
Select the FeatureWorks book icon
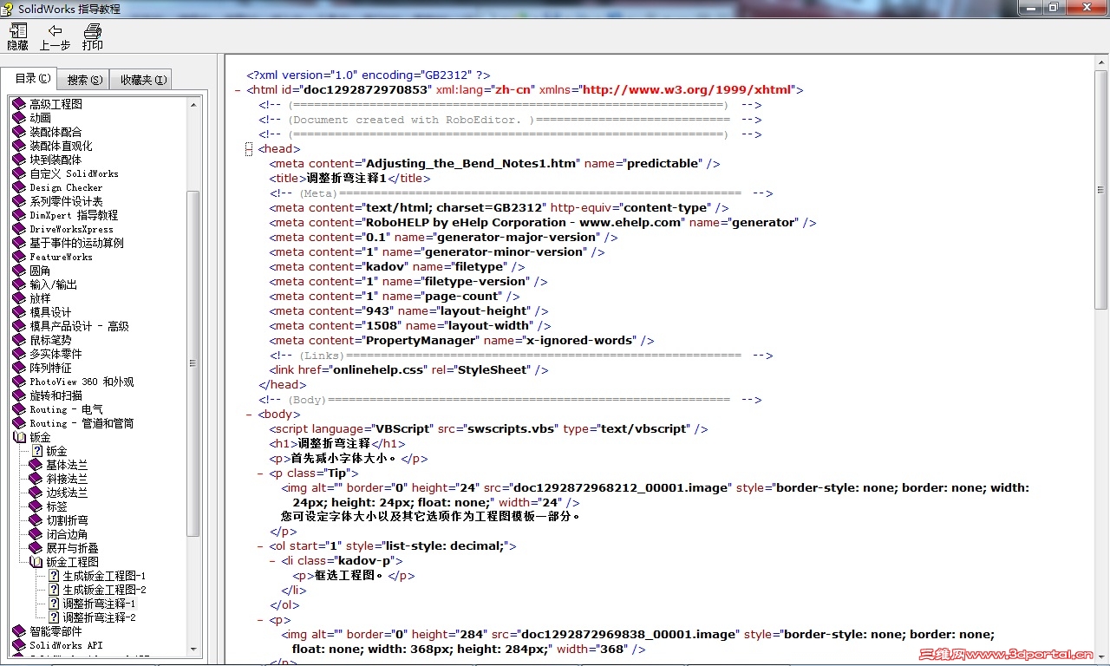[x=20, y=257]
